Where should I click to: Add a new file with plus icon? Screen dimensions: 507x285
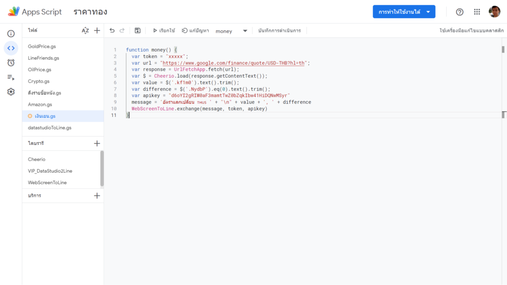[97, 30]
